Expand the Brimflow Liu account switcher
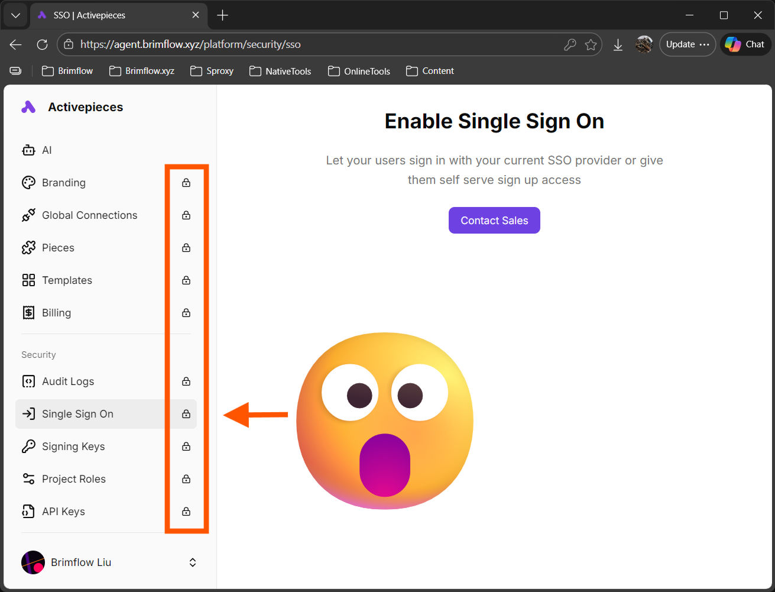Image resolution: width=775 pixels, height=592 pixels. pos(192,562)
